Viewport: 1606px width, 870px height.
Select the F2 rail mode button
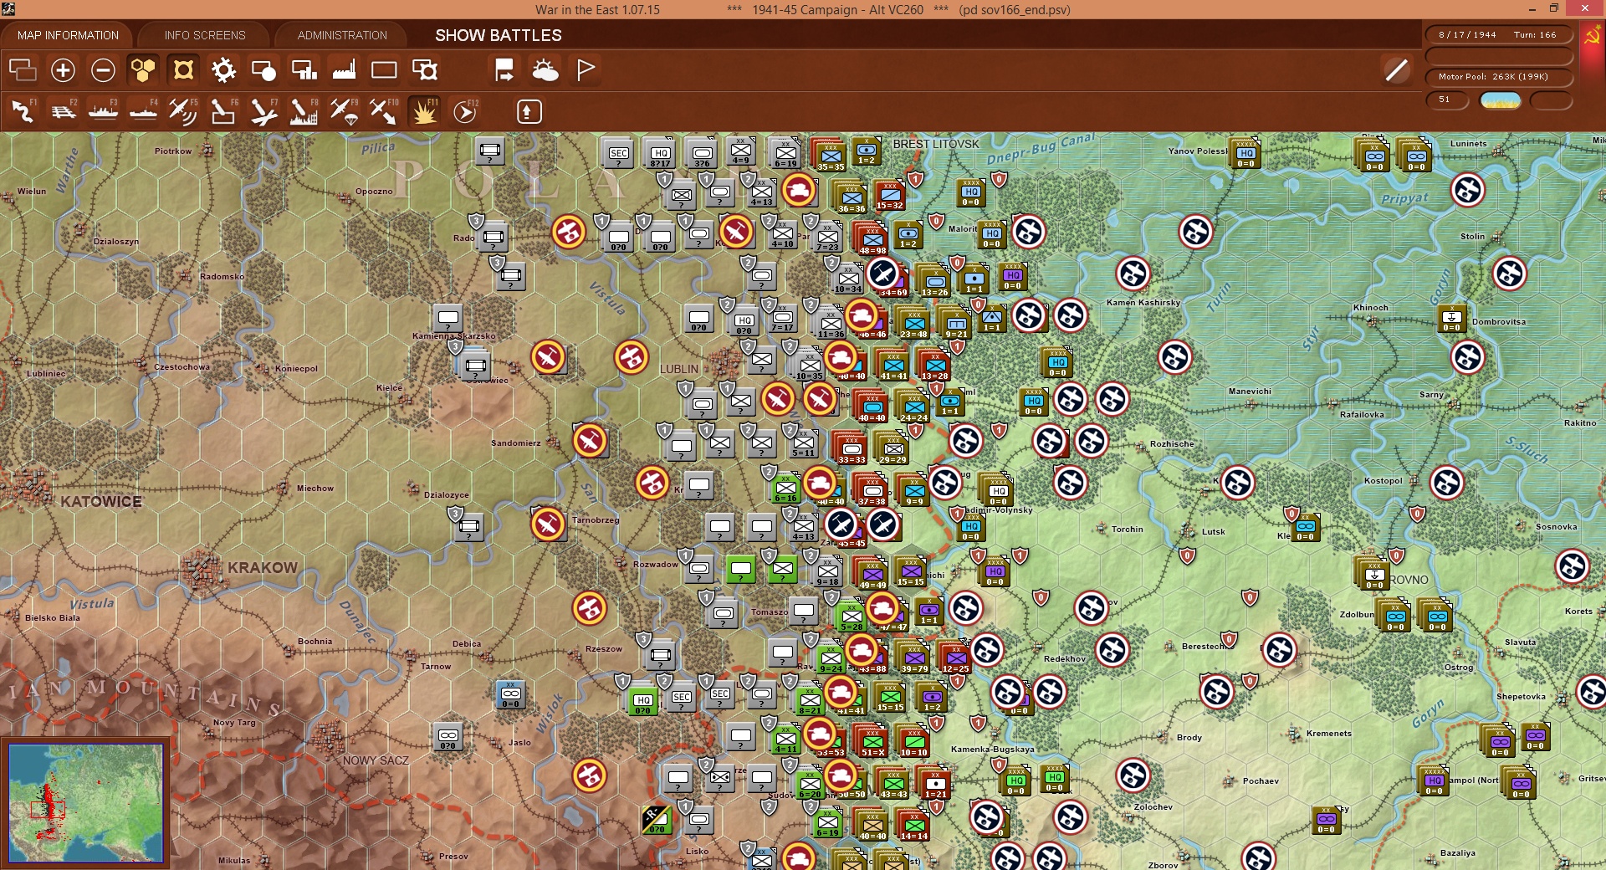click(x=64, y=111)
